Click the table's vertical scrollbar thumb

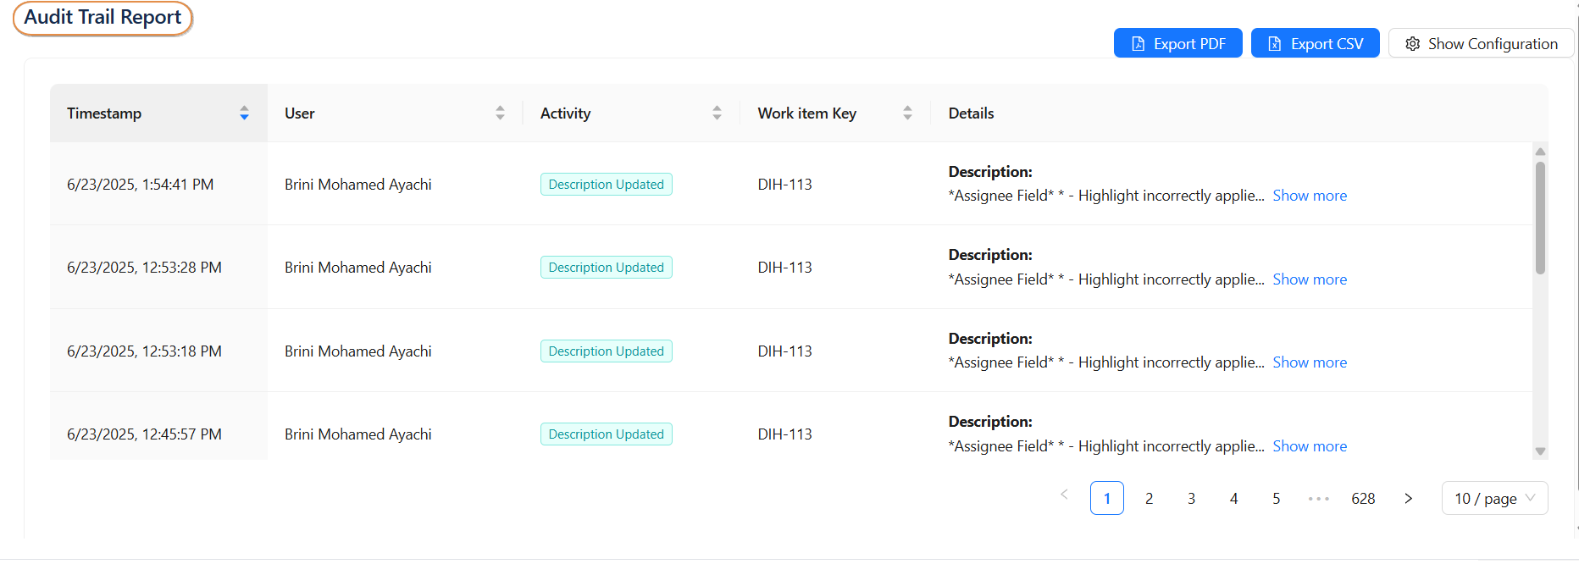coord(1540,217)
